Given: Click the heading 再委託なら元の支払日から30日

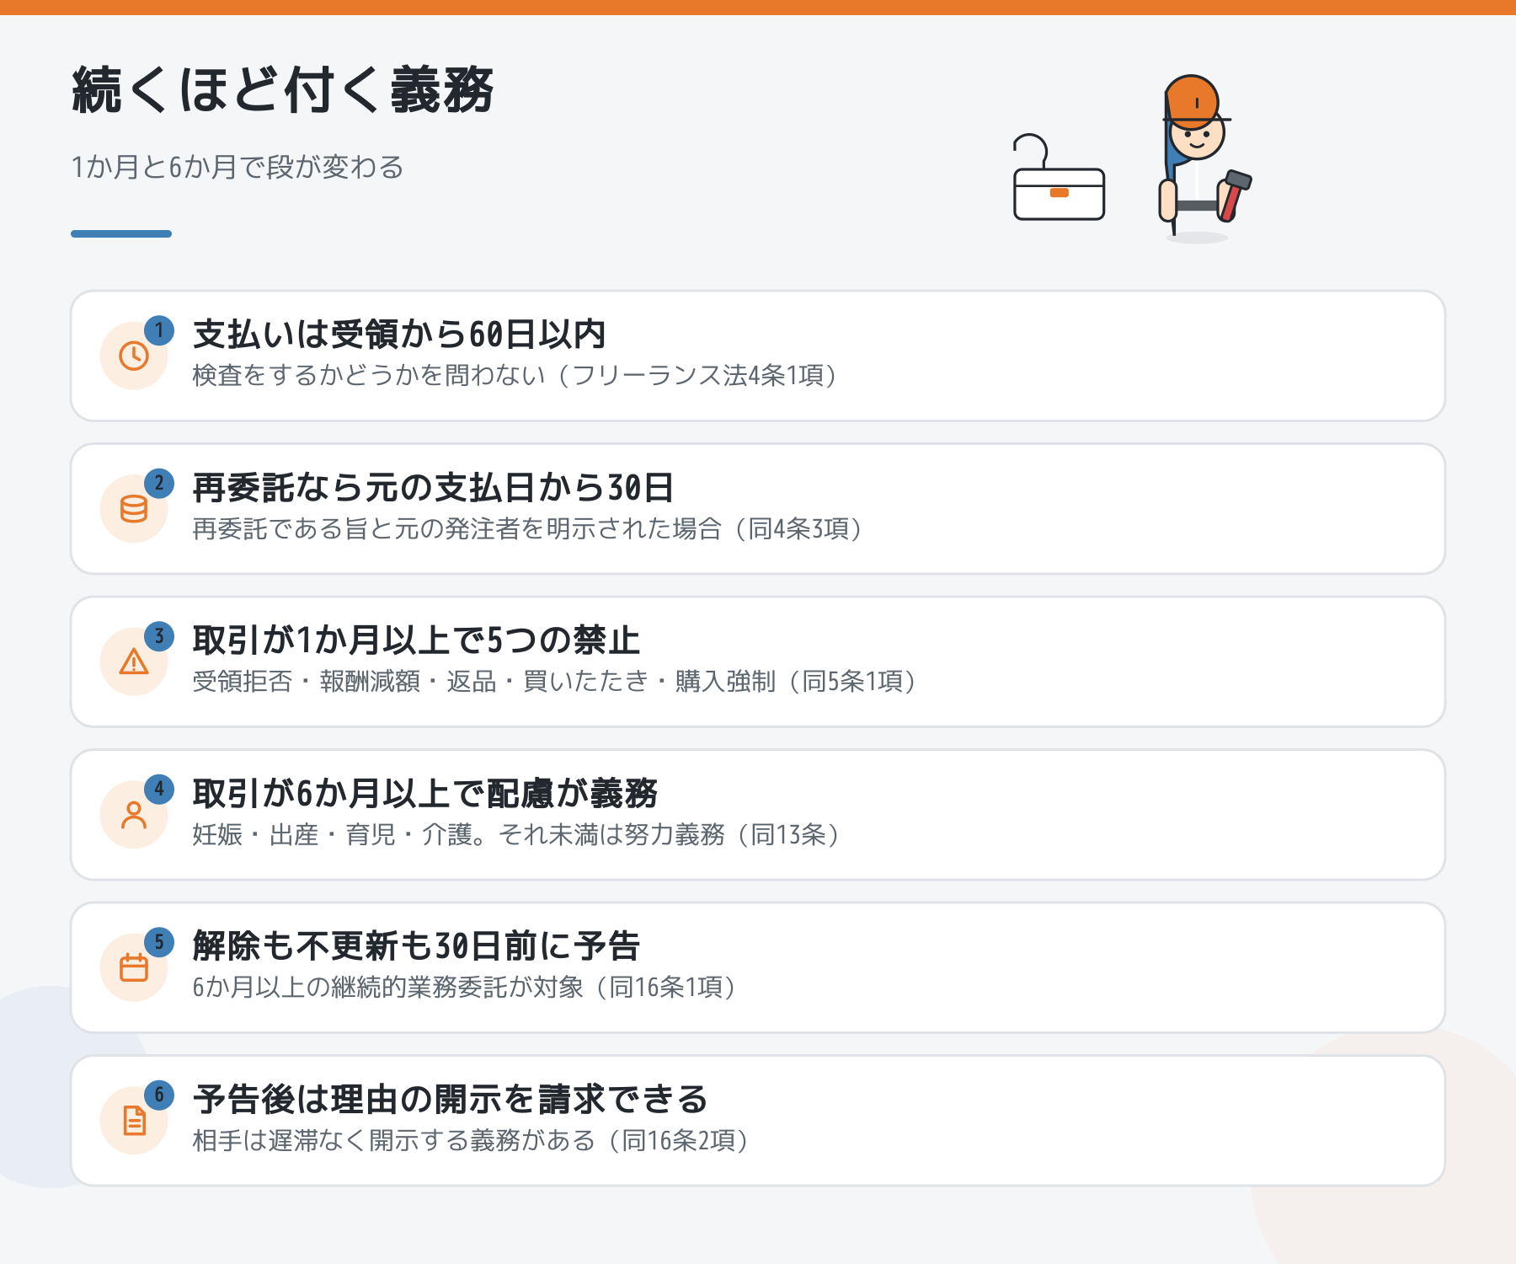Looking at the screenshot, I should [433, 488].
